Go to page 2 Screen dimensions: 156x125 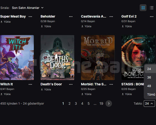[70, 104]
